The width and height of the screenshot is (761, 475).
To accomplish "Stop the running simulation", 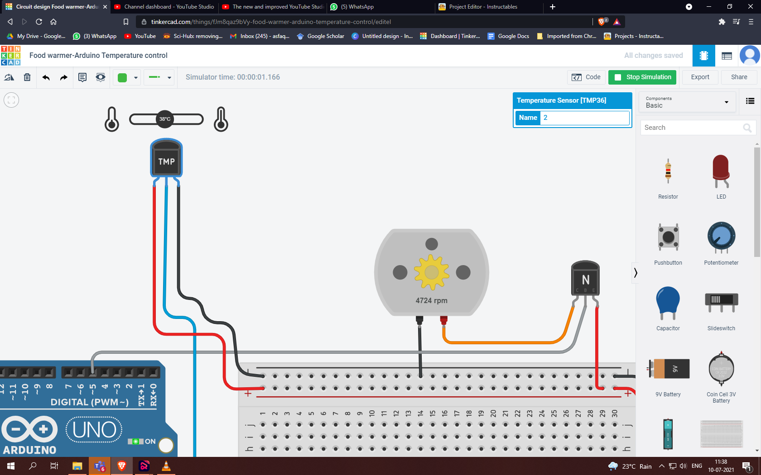I will 642,77.
